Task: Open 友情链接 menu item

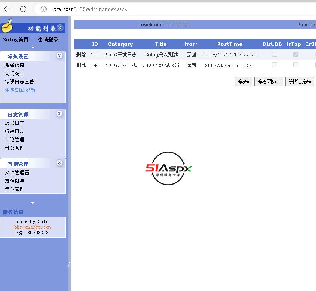Action: [15, 181]
